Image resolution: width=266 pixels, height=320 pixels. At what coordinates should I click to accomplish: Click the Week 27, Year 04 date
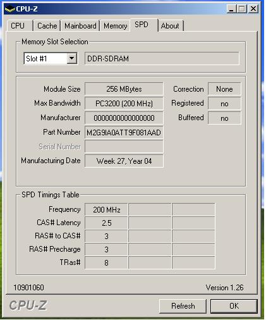point(124,161)
